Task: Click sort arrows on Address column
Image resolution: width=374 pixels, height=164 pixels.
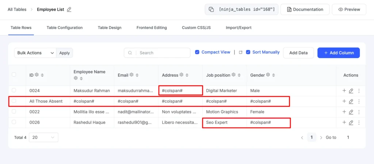Action: (187, 75)
